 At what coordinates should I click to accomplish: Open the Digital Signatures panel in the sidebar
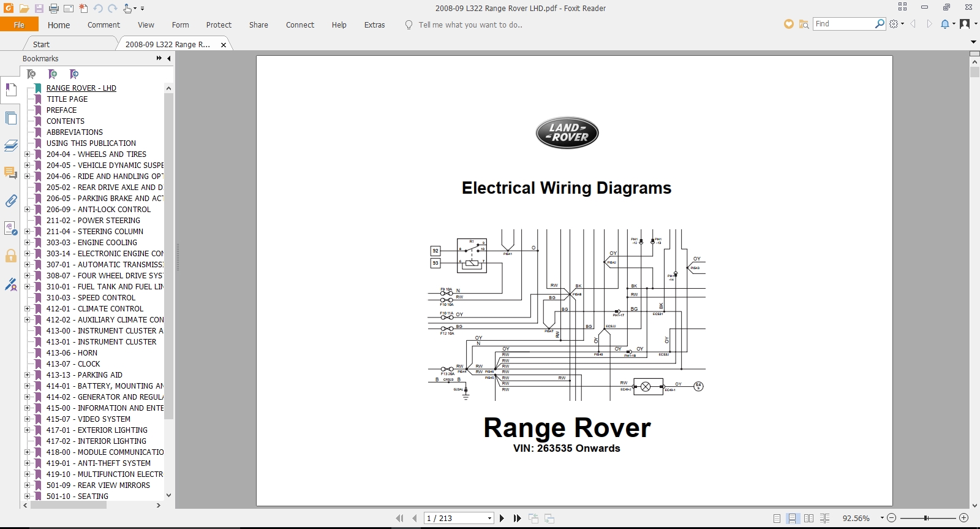coord(10,284)
